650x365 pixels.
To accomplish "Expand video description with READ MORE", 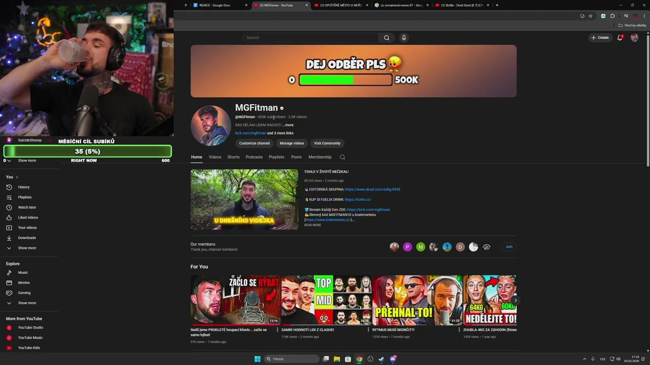I will click(312, 225).
